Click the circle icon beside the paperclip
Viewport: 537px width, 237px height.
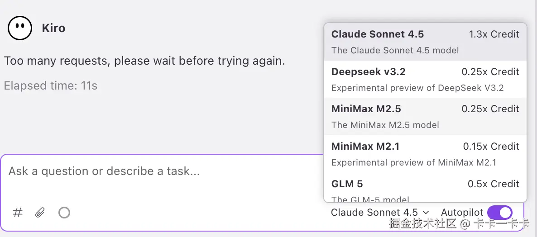tap(64, 213)
